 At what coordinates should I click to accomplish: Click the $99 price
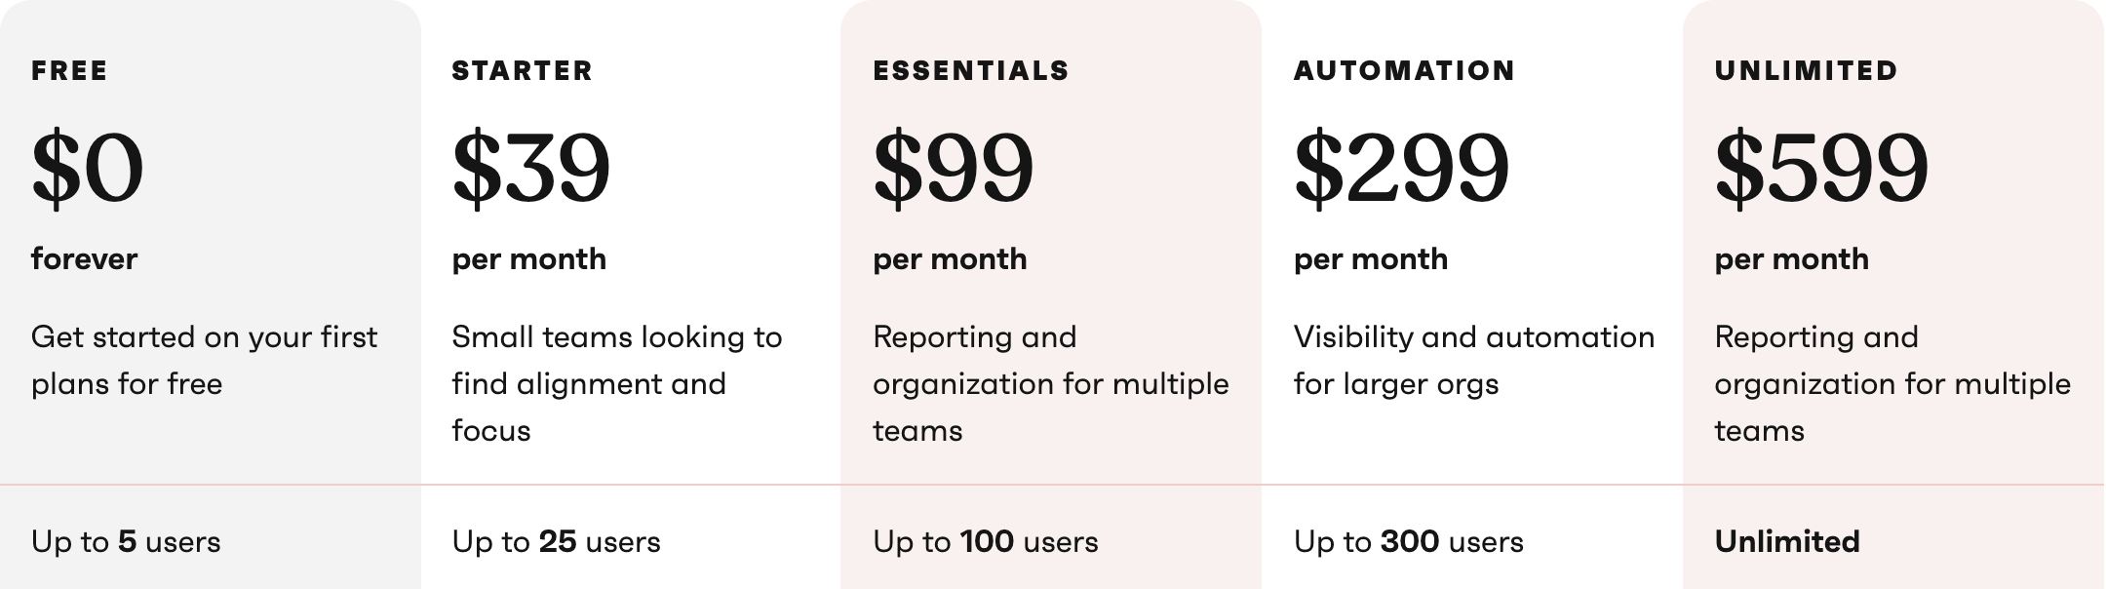[954, 168]
